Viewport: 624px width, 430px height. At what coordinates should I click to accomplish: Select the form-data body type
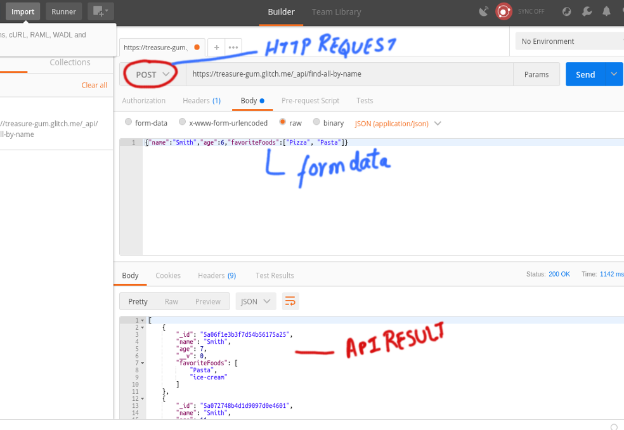click(128, 122)
